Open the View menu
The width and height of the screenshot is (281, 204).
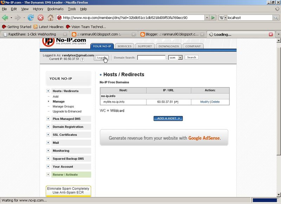tap(25, 9)
